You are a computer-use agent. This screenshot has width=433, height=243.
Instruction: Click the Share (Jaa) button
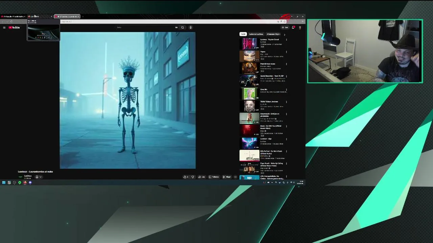tap(202, 177)
